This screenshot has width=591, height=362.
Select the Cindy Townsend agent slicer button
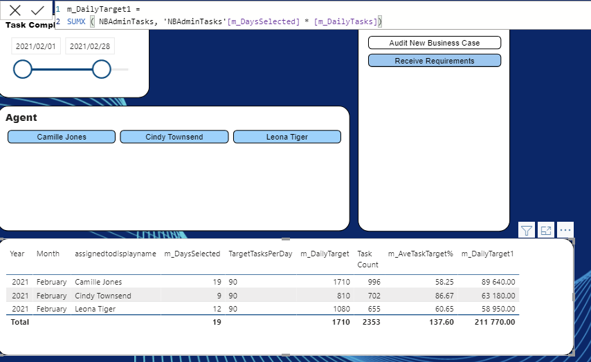point(174,137)
